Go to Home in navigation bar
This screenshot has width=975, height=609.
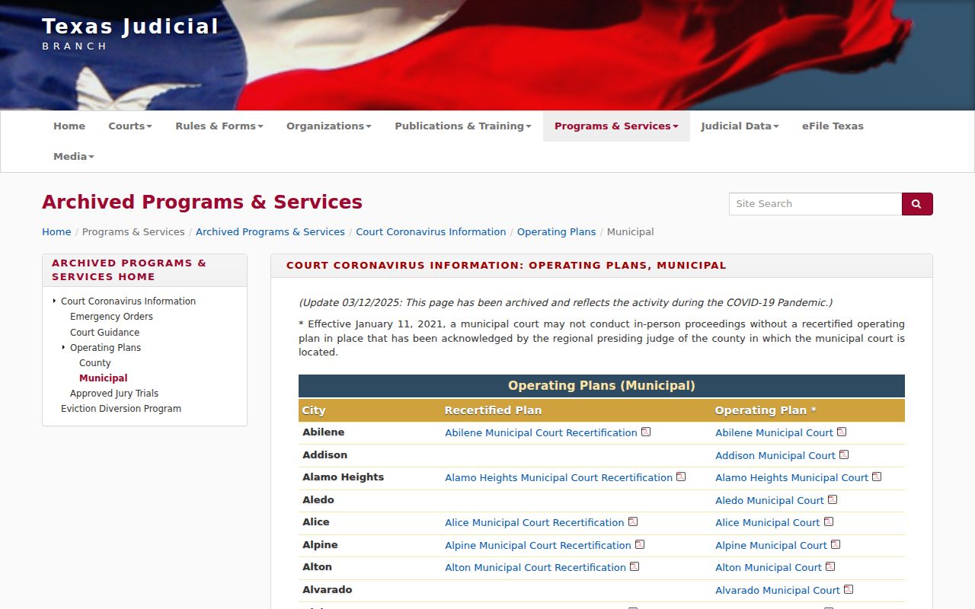pyautogui.click(x=69, y=126)
